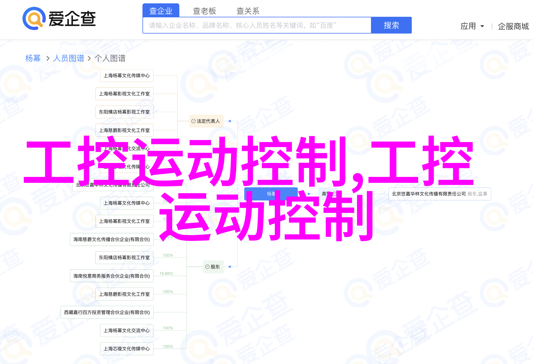Select the 法定代表人 category node
Viewport: 533px width, 364px height.
point(206,121)
